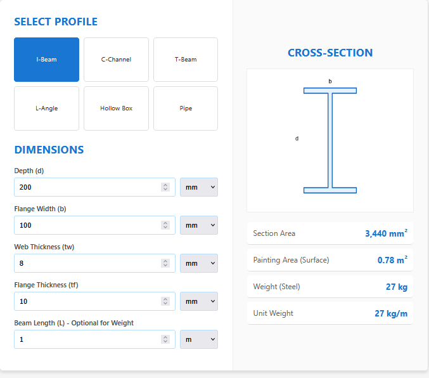429x378 pixels.
Task: Click the 'd' label on the diagram
Action: point(297,139)
